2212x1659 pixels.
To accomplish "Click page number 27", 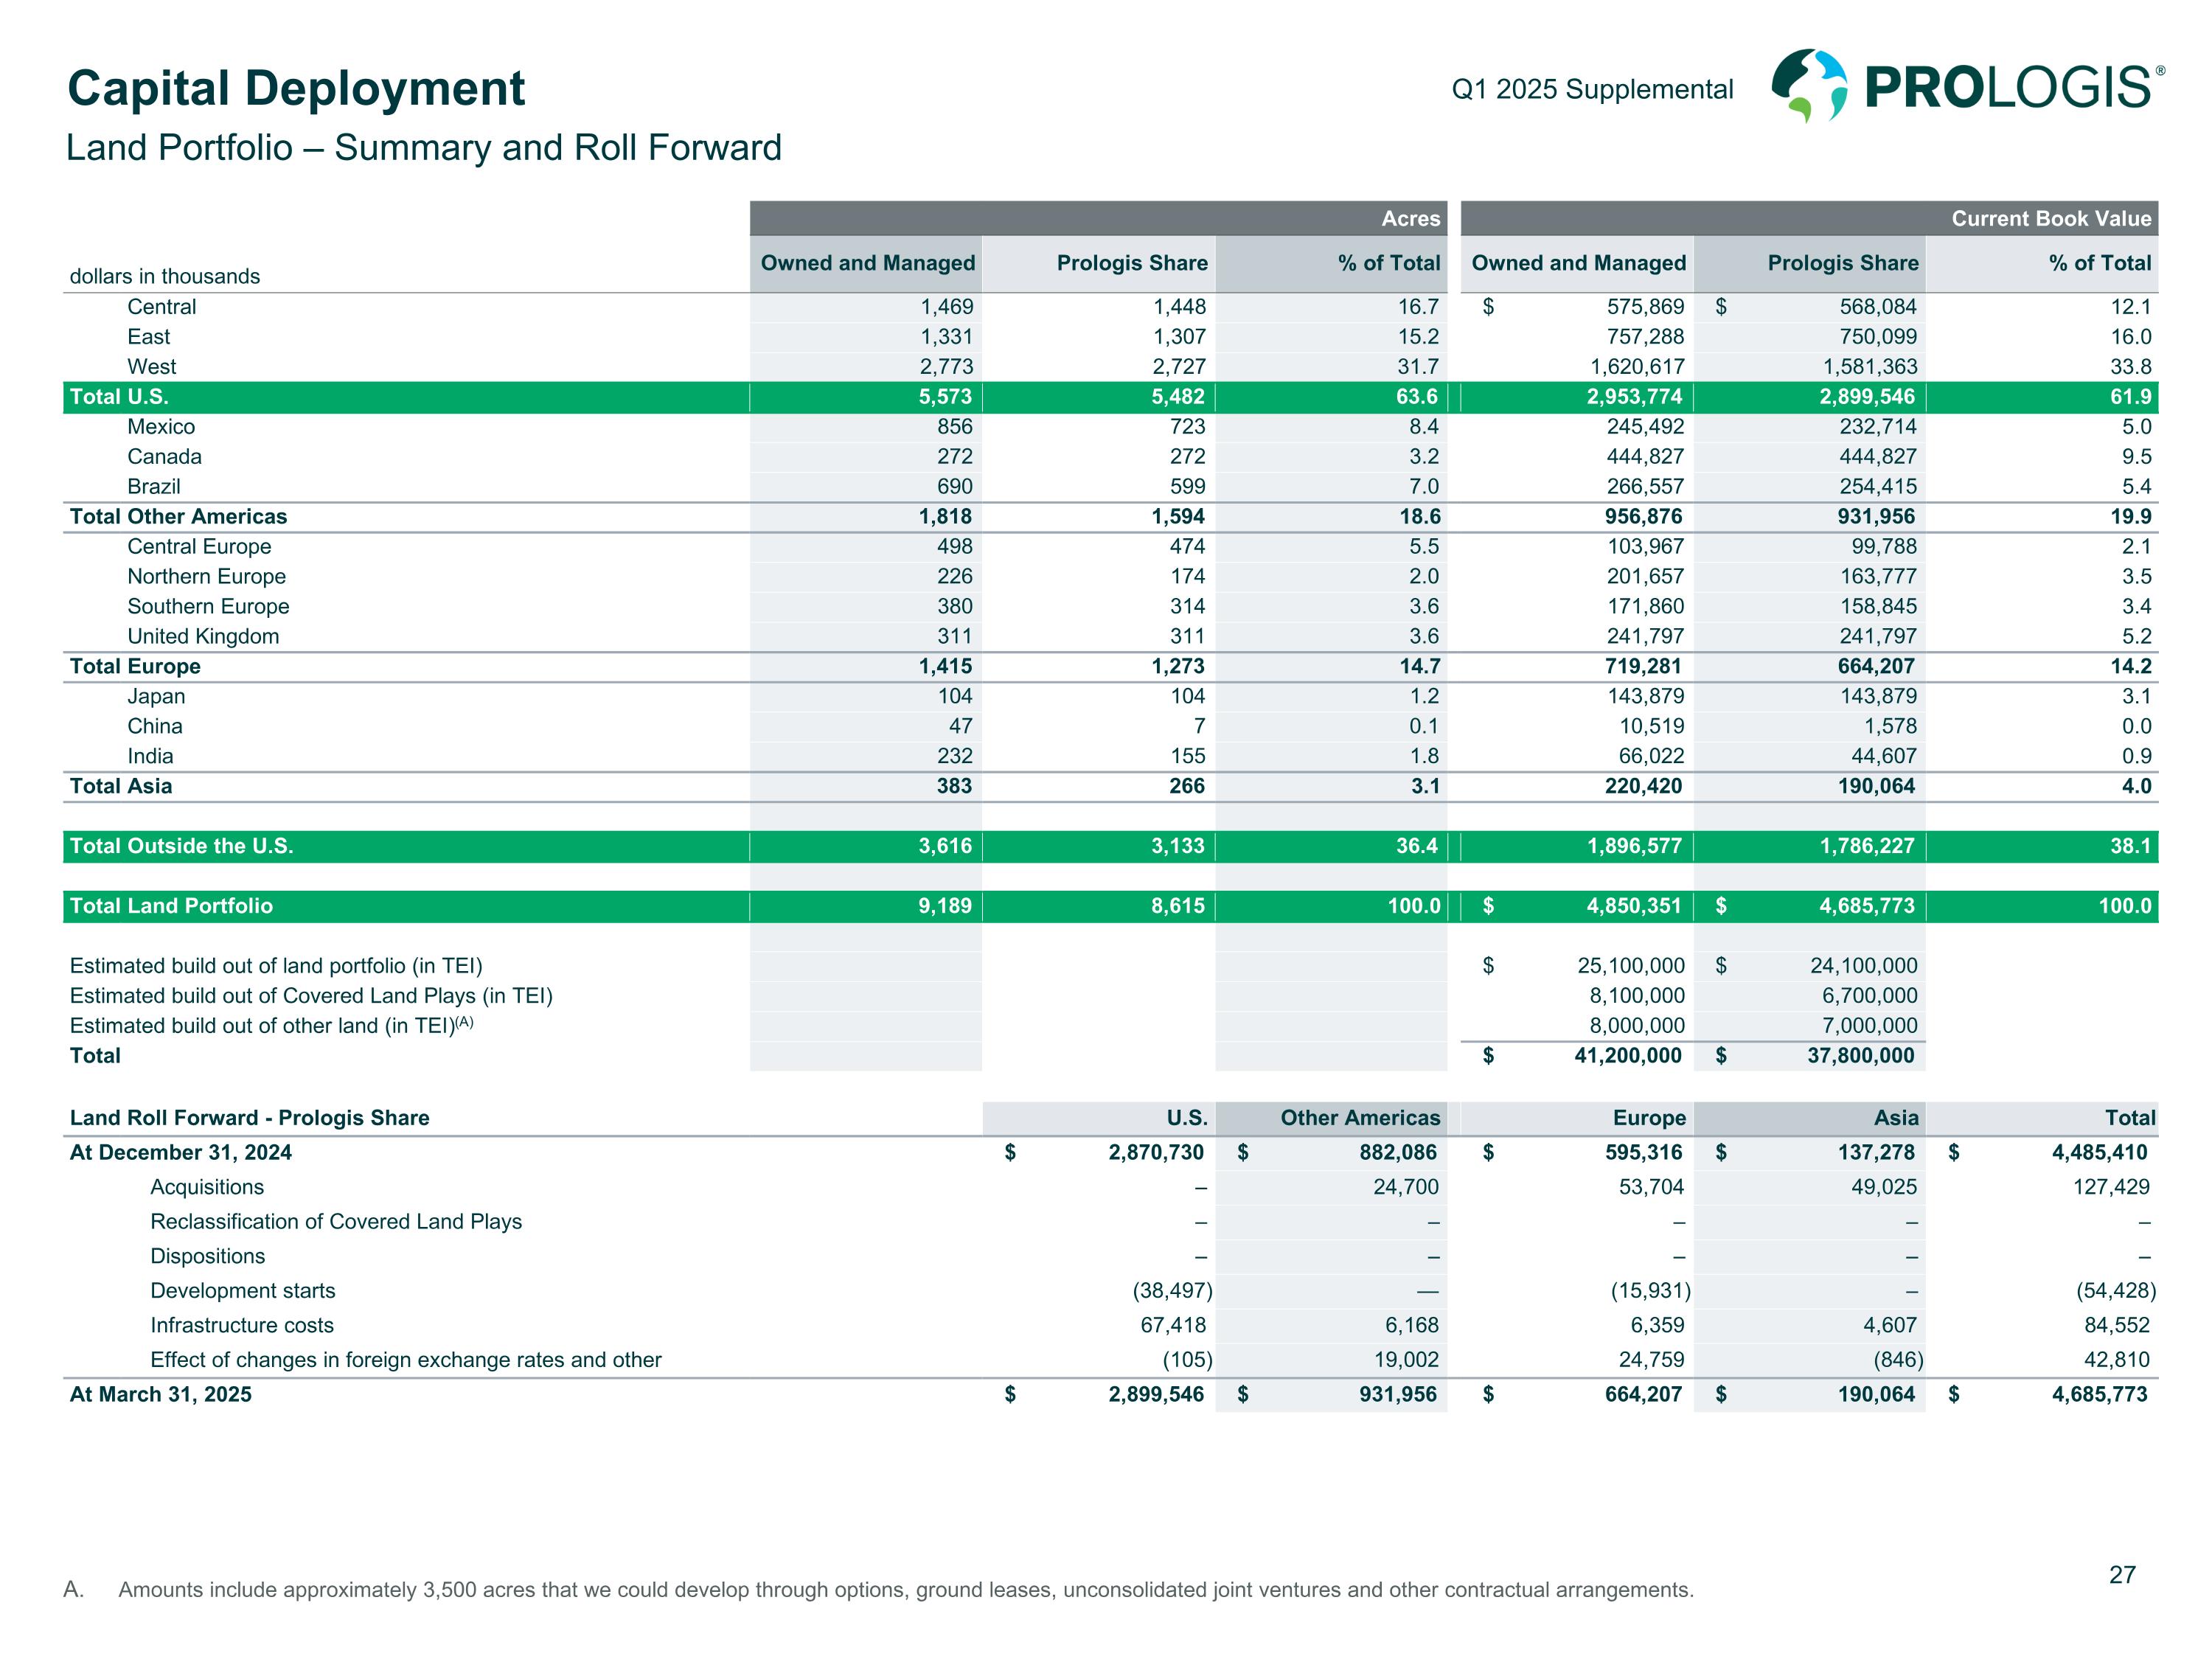I will tap(2122, 1575).
